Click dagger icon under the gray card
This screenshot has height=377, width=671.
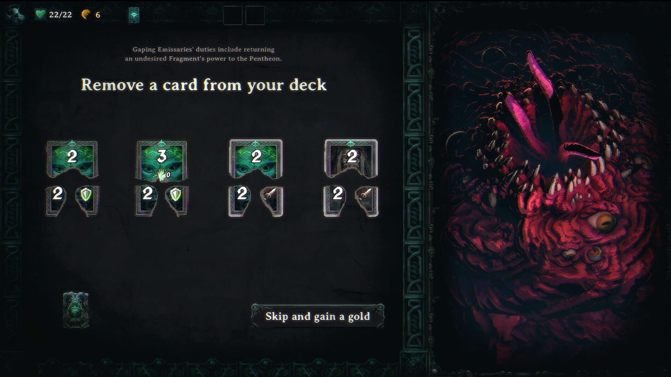point(366,200)
